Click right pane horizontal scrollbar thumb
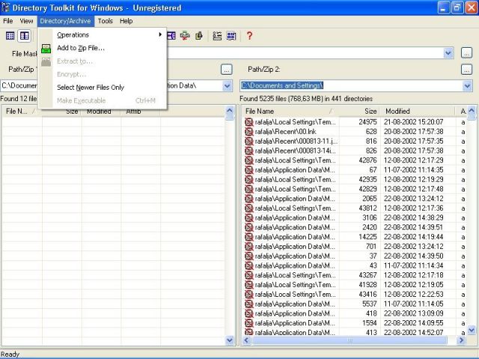Viewport: 479px width, 359px height. pos(350,340)
